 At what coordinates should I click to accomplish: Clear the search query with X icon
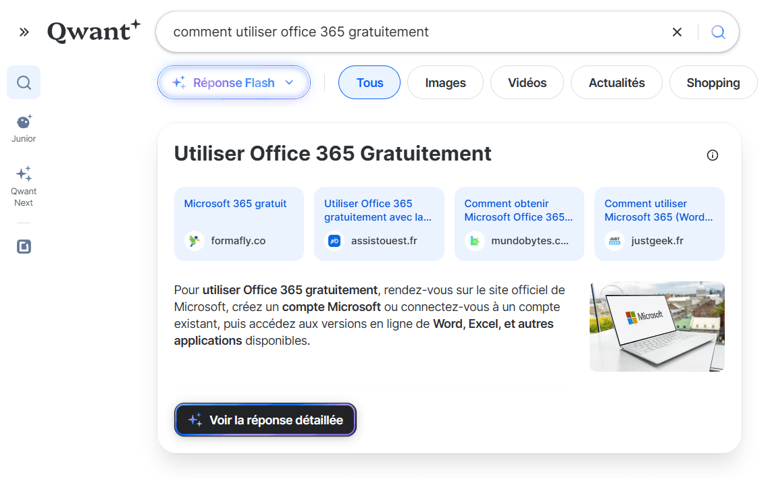677,32
